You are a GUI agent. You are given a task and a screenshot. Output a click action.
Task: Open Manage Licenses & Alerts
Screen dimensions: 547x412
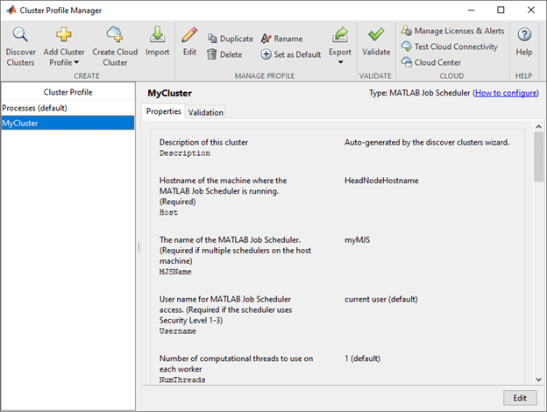[x=447, y=32]
